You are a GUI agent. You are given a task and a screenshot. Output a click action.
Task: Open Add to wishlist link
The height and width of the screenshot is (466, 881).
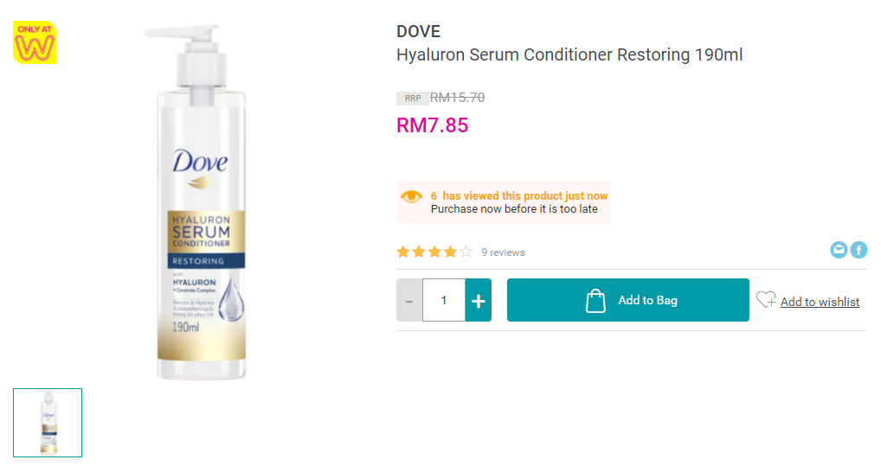point(820,302)
